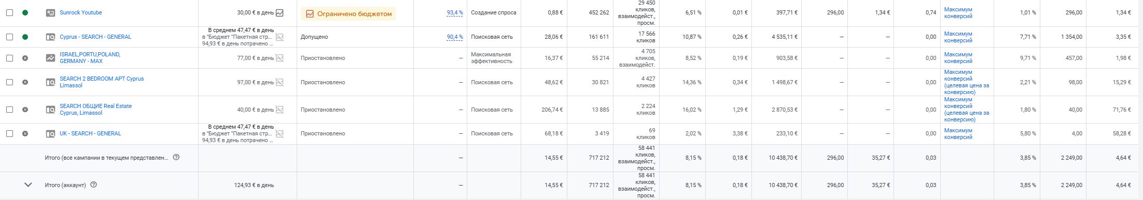The height and width of the screenshot is (200, 1143).
Task: Open the paused status dropdown for SEARCH ОБЩИЕ Real Estate
Action: tap(25, 110)
